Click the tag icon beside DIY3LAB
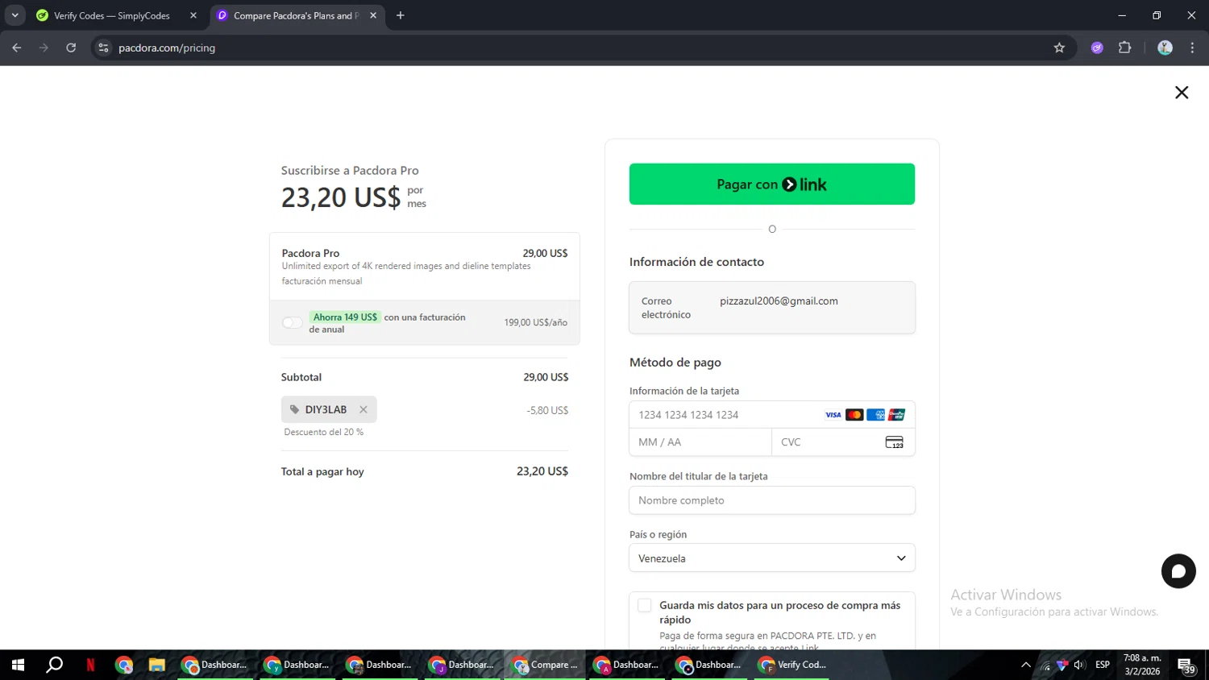The height and width of the screenshot is (680, 1209). click(x=294, y=409)
